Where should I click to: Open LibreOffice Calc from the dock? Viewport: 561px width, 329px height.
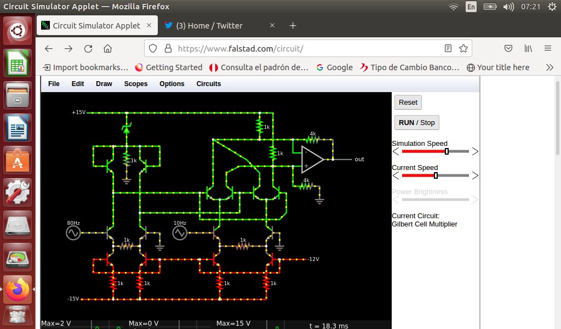tap(17, 64)
